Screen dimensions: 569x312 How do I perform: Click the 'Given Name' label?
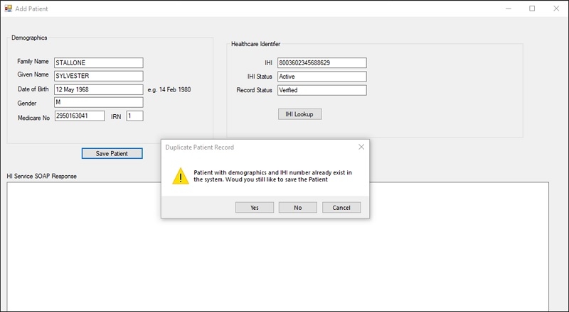33,74
